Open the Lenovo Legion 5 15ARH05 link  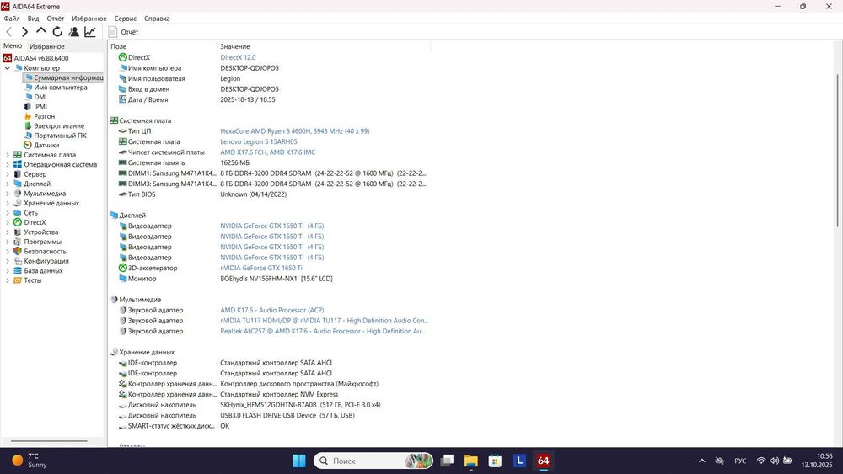(259, 141)
